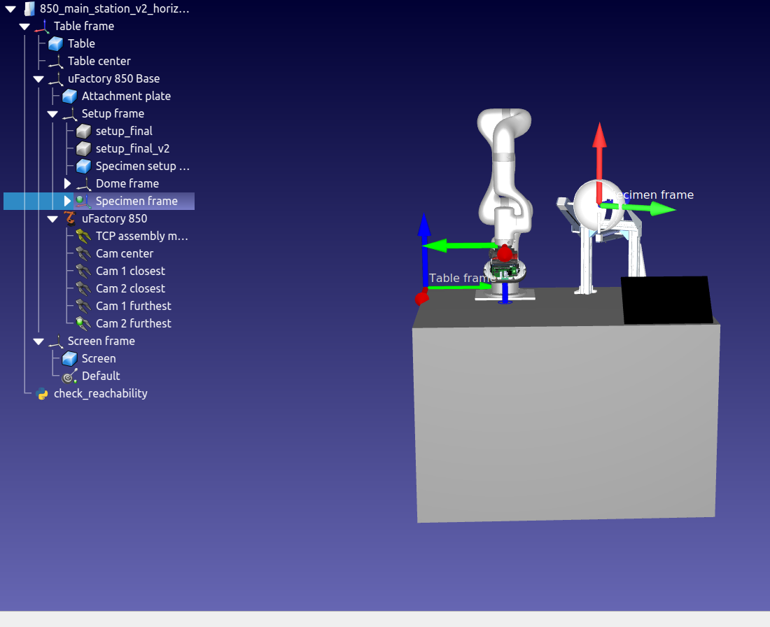Collapse the Setup frame node
This screenshot has height=627, width=770.
coord(52,114)
